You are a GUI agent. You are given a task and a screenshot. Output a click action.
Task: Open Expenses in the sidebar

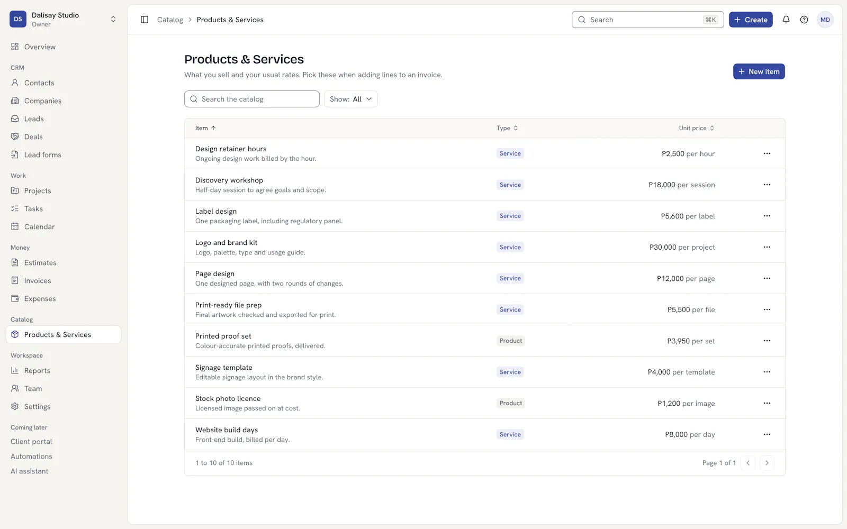64,299
